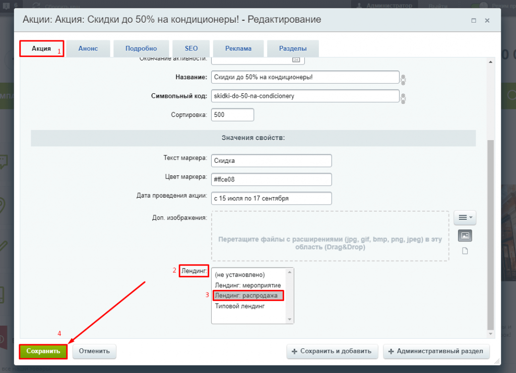The height and width of the screenshot is (373, 516).
Task: Close the promotion edit dialog
Action: coord(487,21)
